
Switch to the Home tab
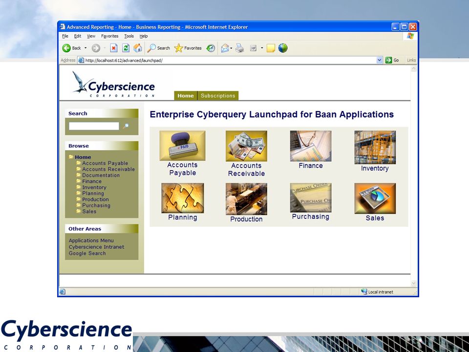tap(186, 95)
